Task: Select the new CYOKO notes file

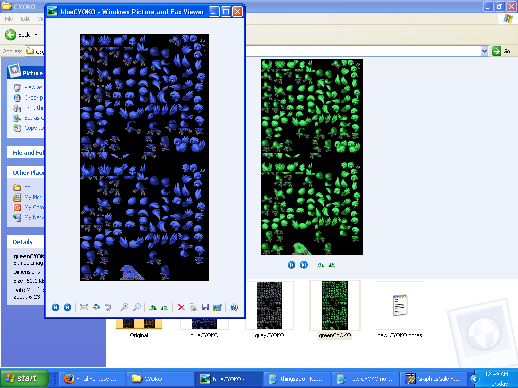Action: pos(400,306)
